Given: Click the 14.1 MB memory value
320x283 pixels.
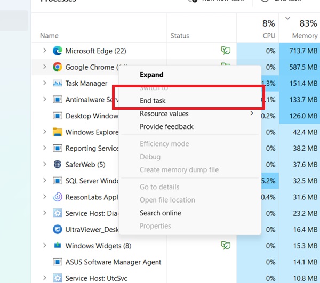Looking at the screenshot, I should point(305,262).
